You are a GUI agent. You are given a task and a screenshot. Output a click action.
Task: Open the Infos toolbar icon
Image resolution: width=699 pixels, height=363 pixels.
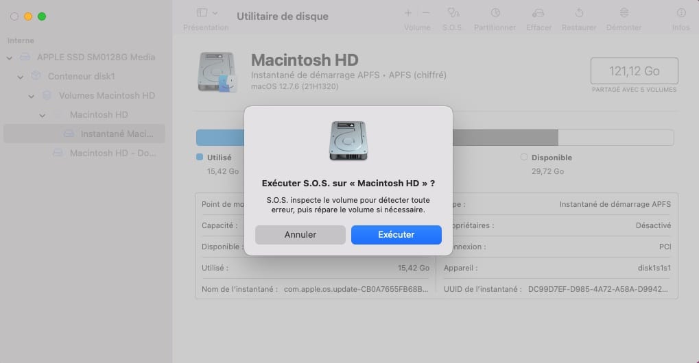coord(680,13)
